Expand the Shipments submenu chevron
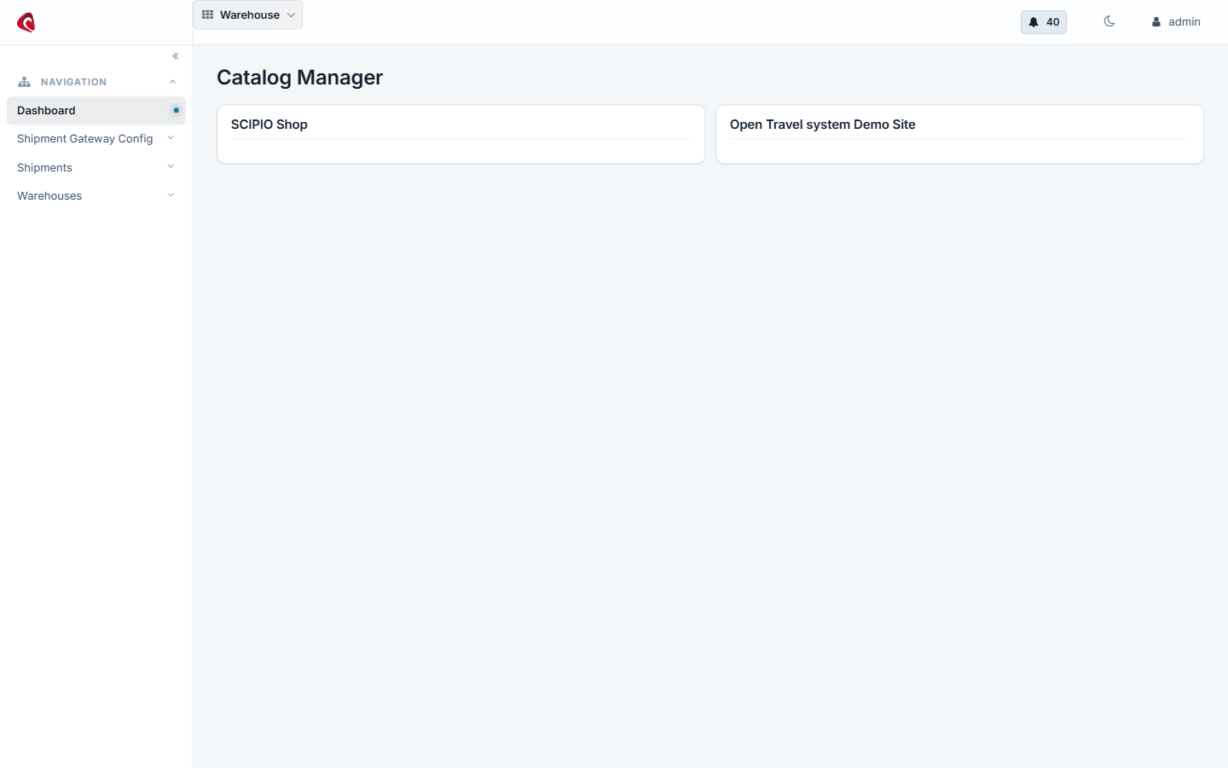1228x768 pixels. [x=171, y=166]
